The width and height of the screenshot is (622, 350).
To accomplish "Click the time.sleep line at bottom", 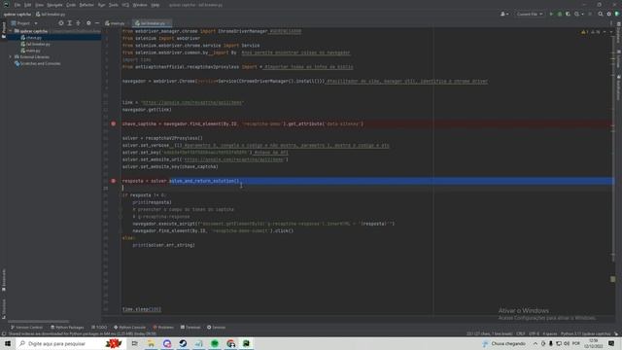I will click(x=142, y=309).
